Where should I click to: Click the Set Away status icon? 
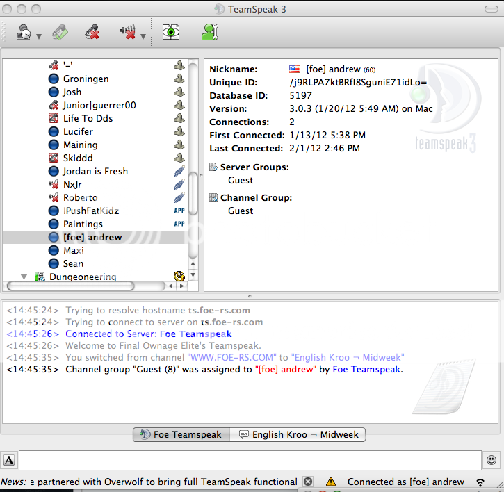22,32
